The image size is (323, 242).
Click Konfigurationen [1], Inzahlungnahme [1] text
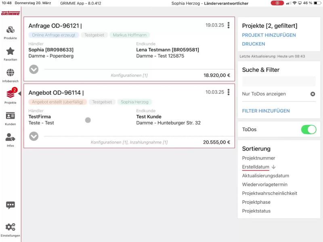(x=129, y=142)
